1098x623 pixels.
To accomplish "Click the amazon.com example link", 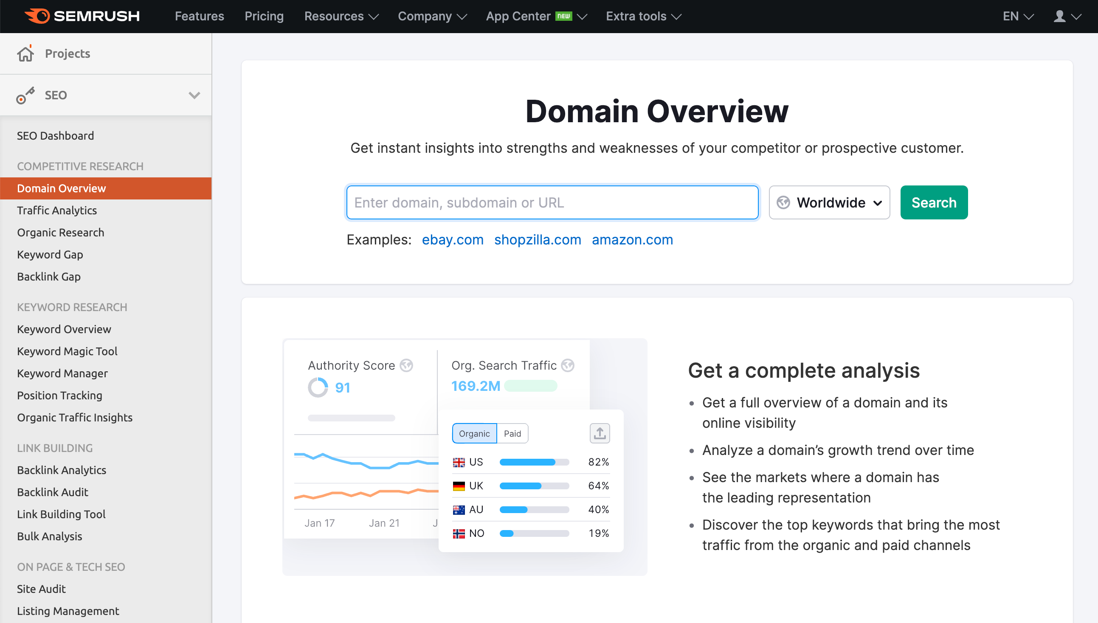I will pos(632,240).
